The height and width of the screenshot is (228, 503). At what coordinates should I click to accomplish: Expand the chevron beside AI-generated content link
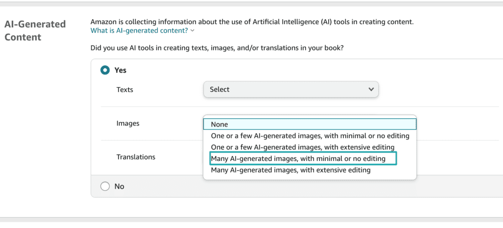192,31
